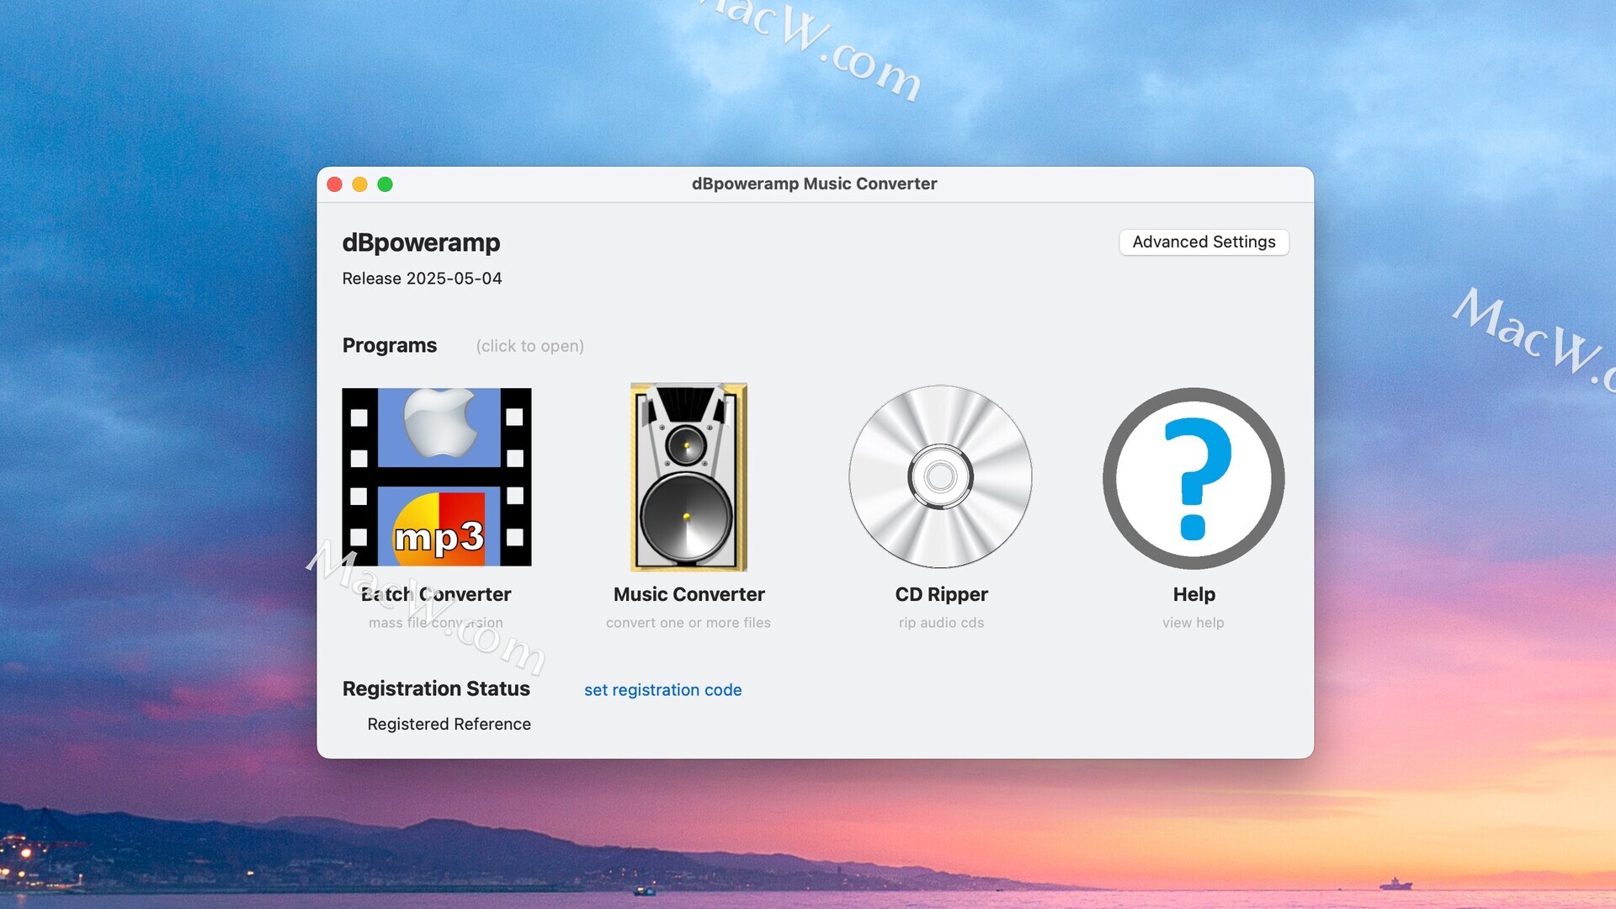Click 'view help' subtitle text
The height and width of the screenshot is (909, 1616).
point(1193,623)
